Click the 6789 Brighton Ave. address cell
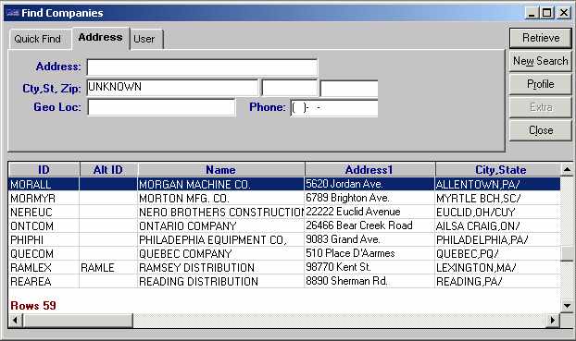Viewport: 576px width, 341px height. coord(369,198)
